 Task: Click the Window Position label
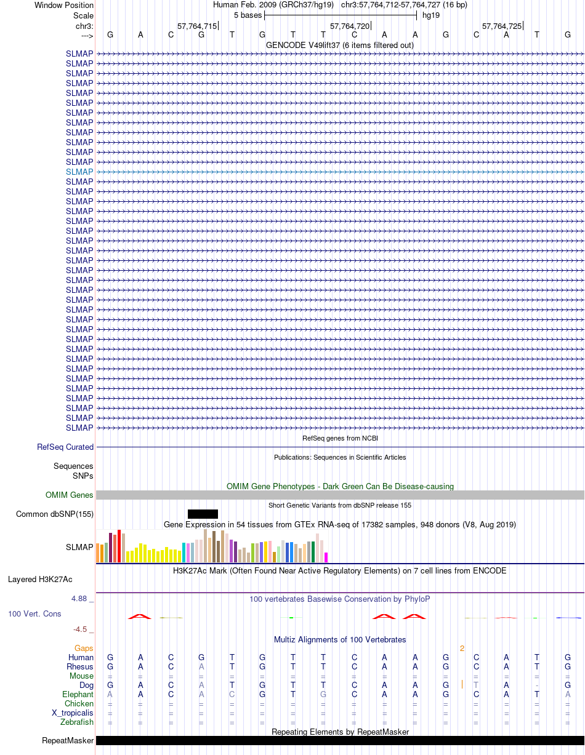tap(64, 5)
